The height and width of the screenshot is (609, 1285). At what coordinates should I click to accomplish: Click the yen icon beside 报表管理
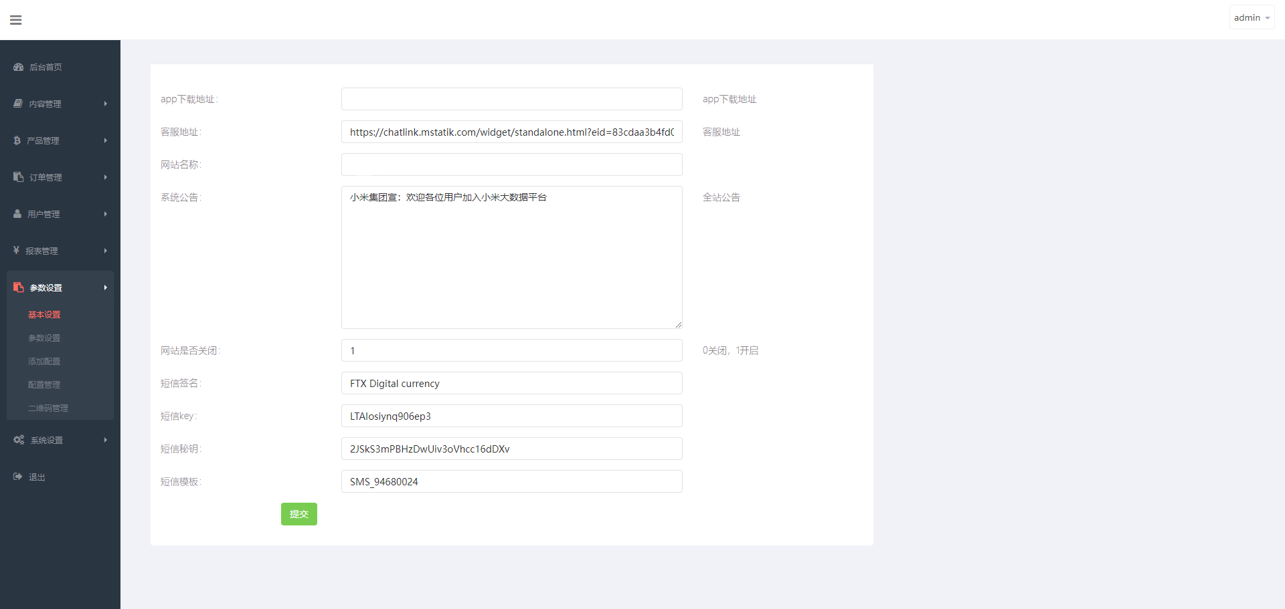tap(16, 250)
